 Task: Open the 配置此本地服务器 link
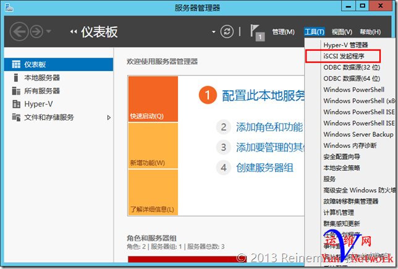coord(263,95)
